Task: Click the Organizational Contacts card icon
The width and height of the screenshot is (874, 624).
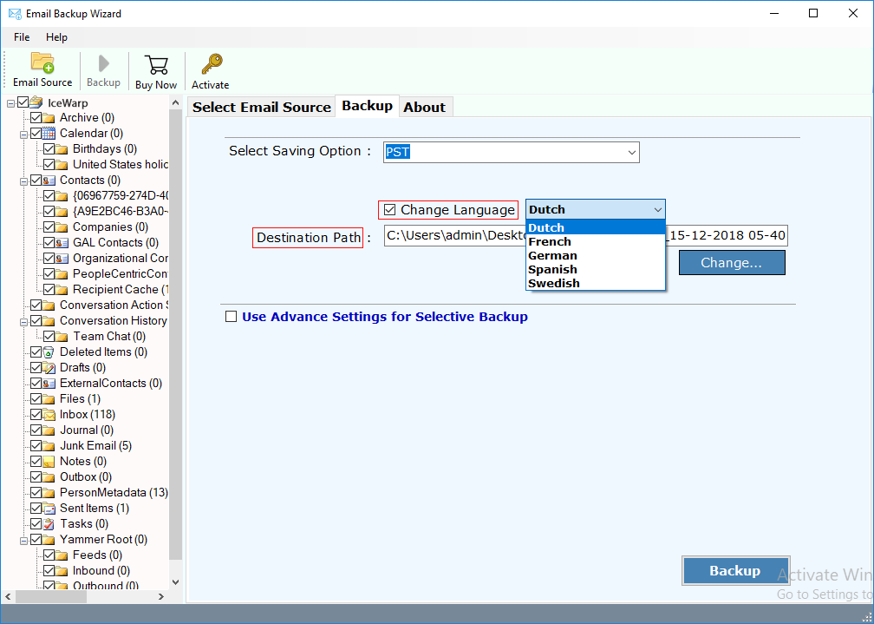Action: [x=62, y=259]
